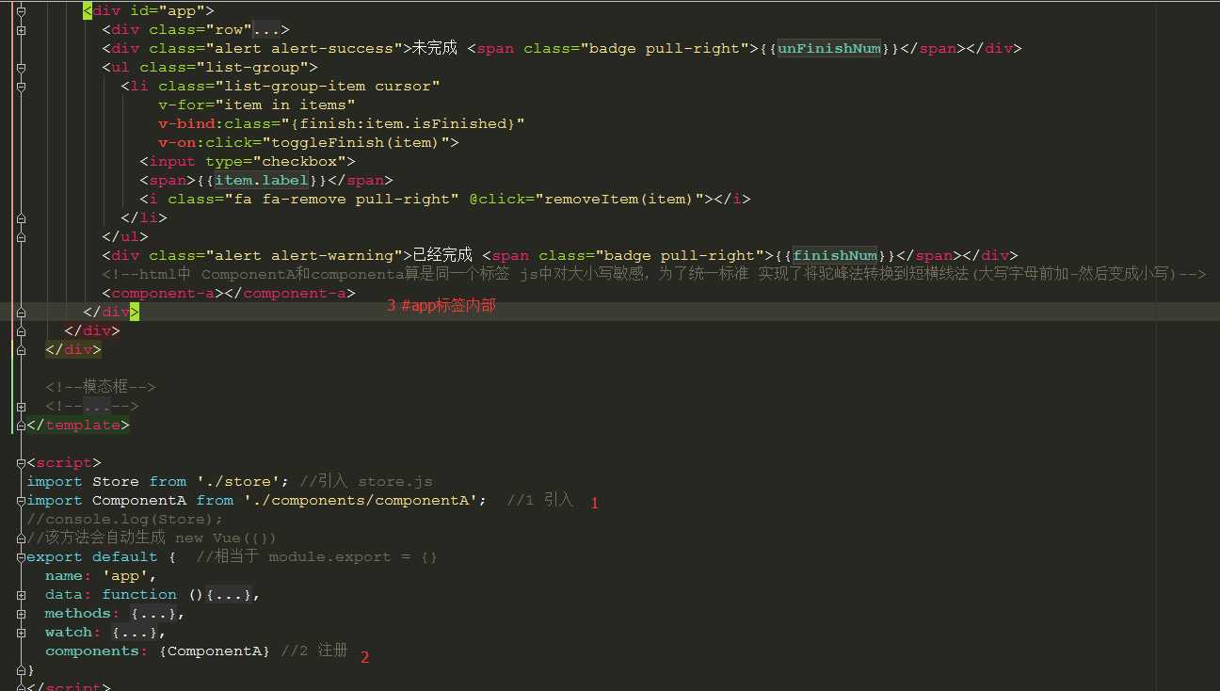Expand the folded HTML comment below 模态框
The image size is (1220, 691).
point(21,407)
